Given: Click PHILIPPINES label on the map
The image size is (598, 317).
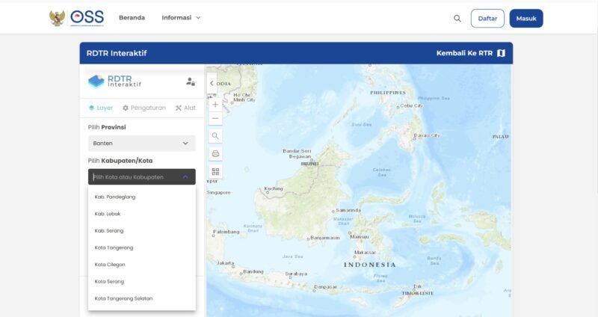Looking at the screenshot, I should click(388, 93).
